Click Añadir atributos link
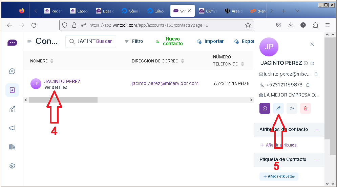337x187 pixels. click(x=278, y=145)
